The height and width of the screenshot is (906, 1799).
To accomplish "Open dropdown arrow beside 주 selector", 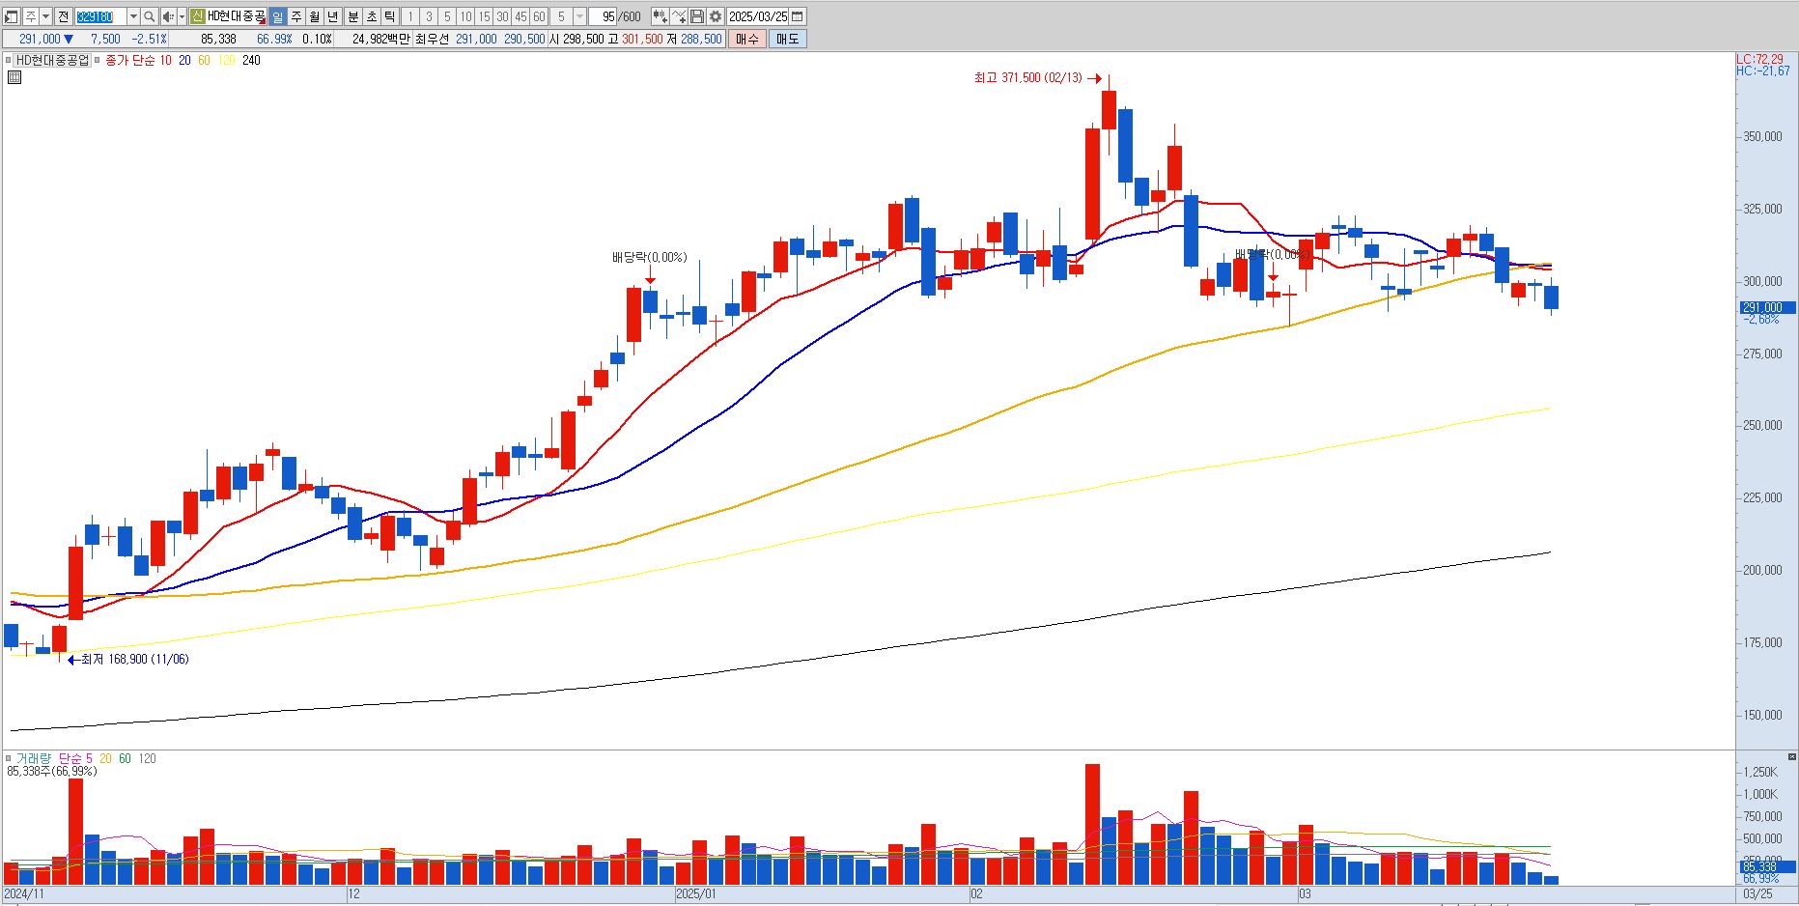I will coord(45,16).
